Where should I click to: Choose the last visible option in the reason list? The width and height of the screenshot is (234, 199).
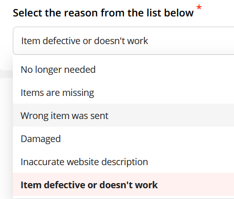coord(123,185)
